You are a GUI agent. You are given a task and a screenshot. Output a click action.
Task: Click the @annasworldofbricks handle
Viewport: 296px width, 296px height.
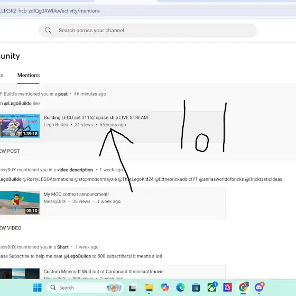tap(221, 179)
